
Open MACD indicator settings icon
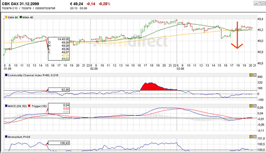click(251, 106)
